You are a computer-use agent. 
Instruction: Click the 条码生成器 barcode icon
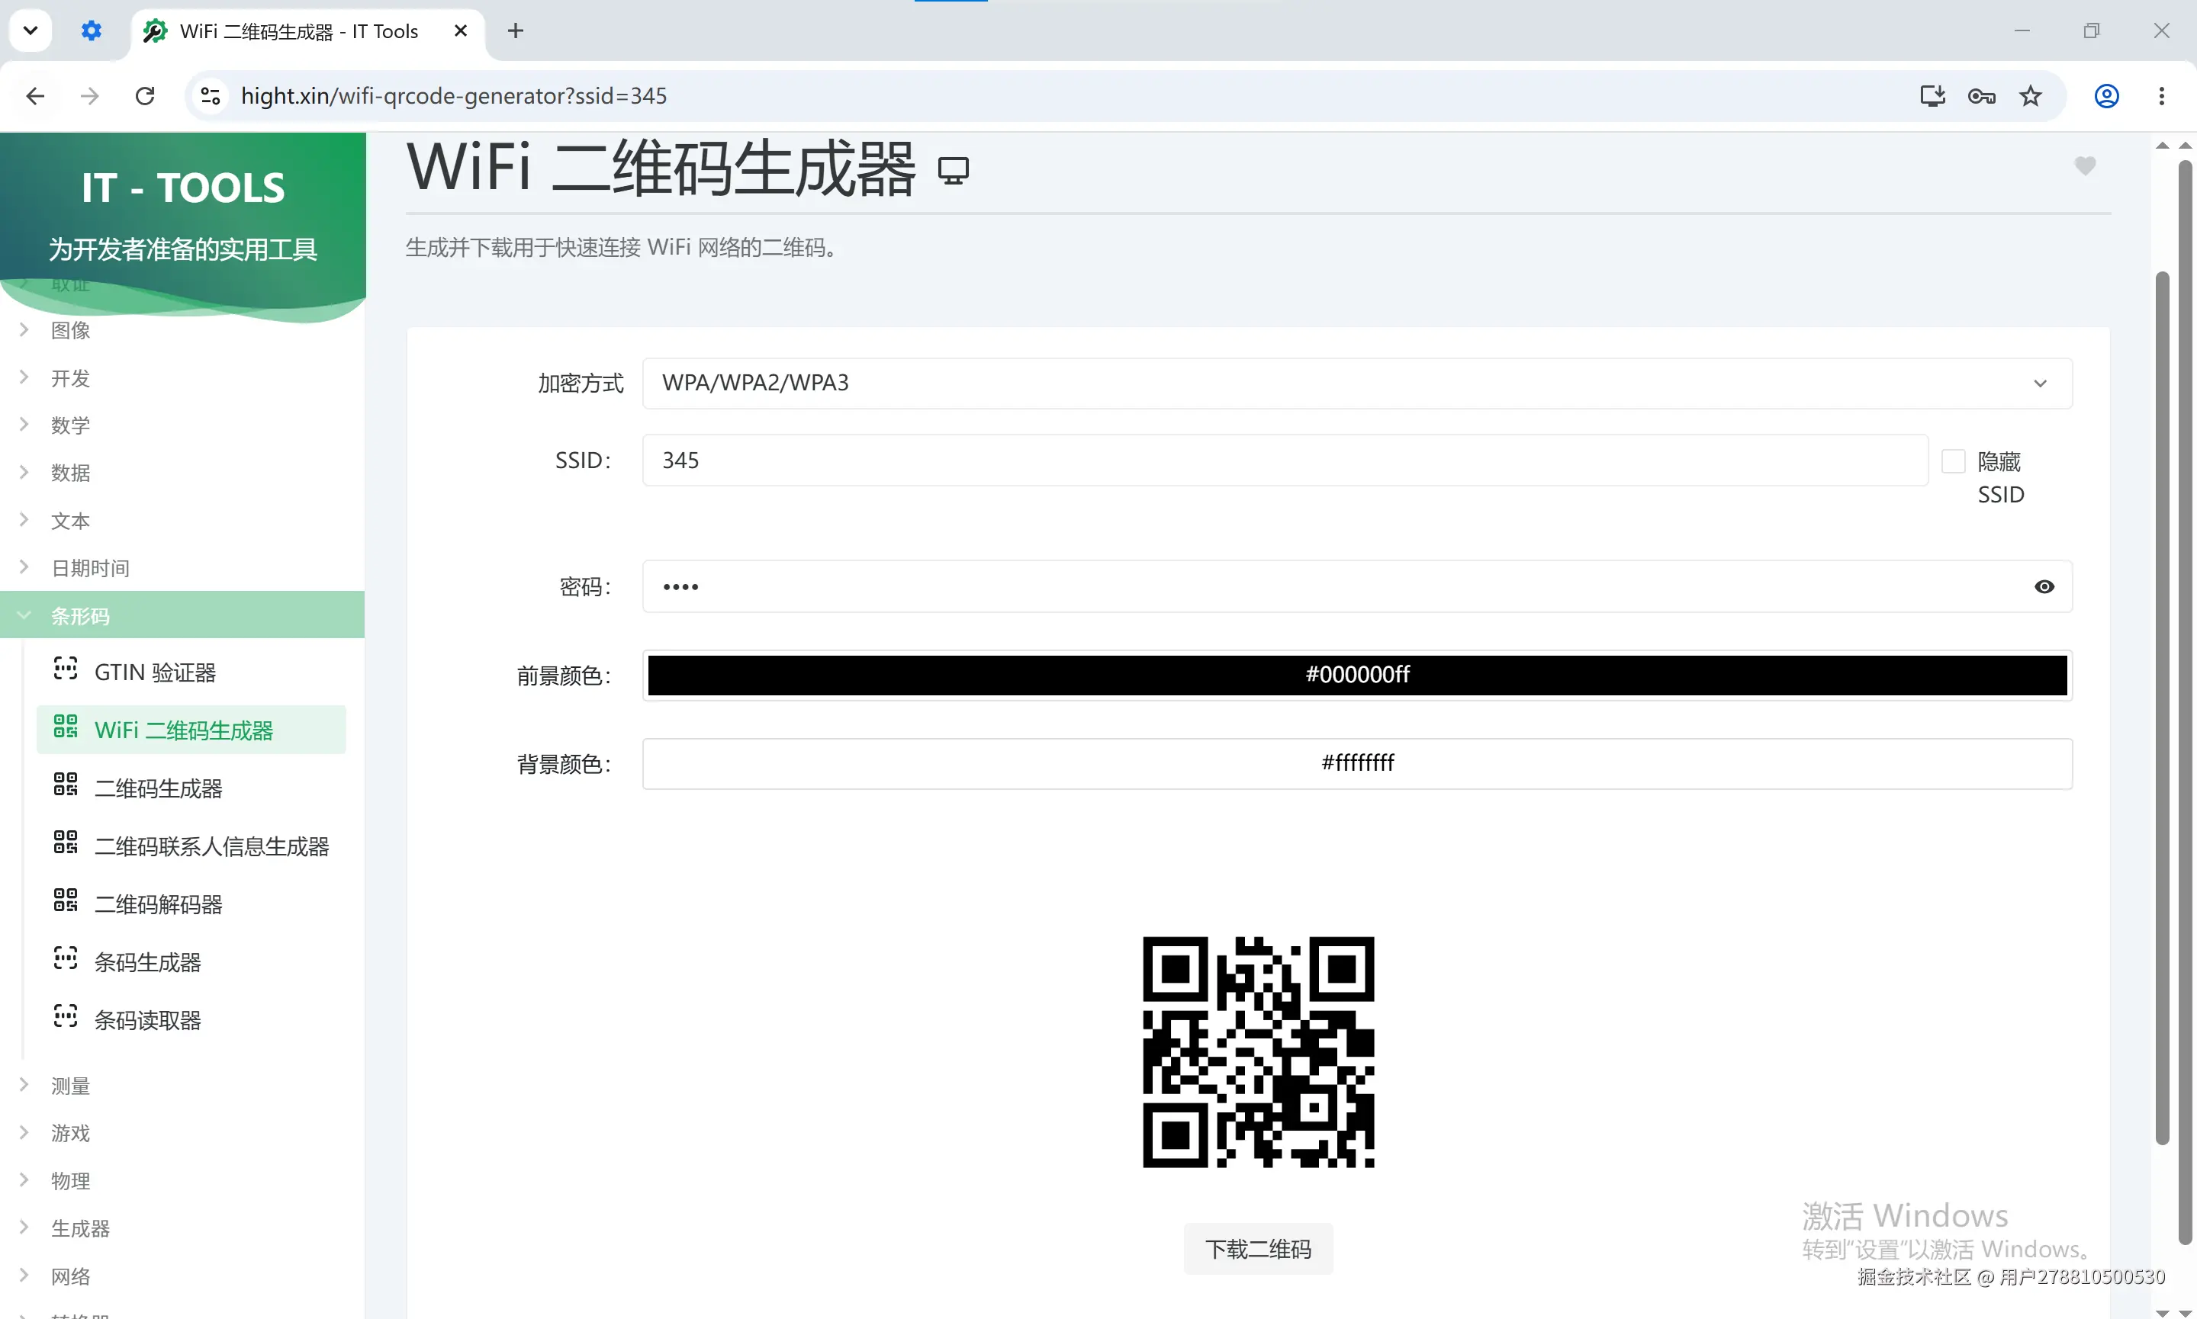65,958
